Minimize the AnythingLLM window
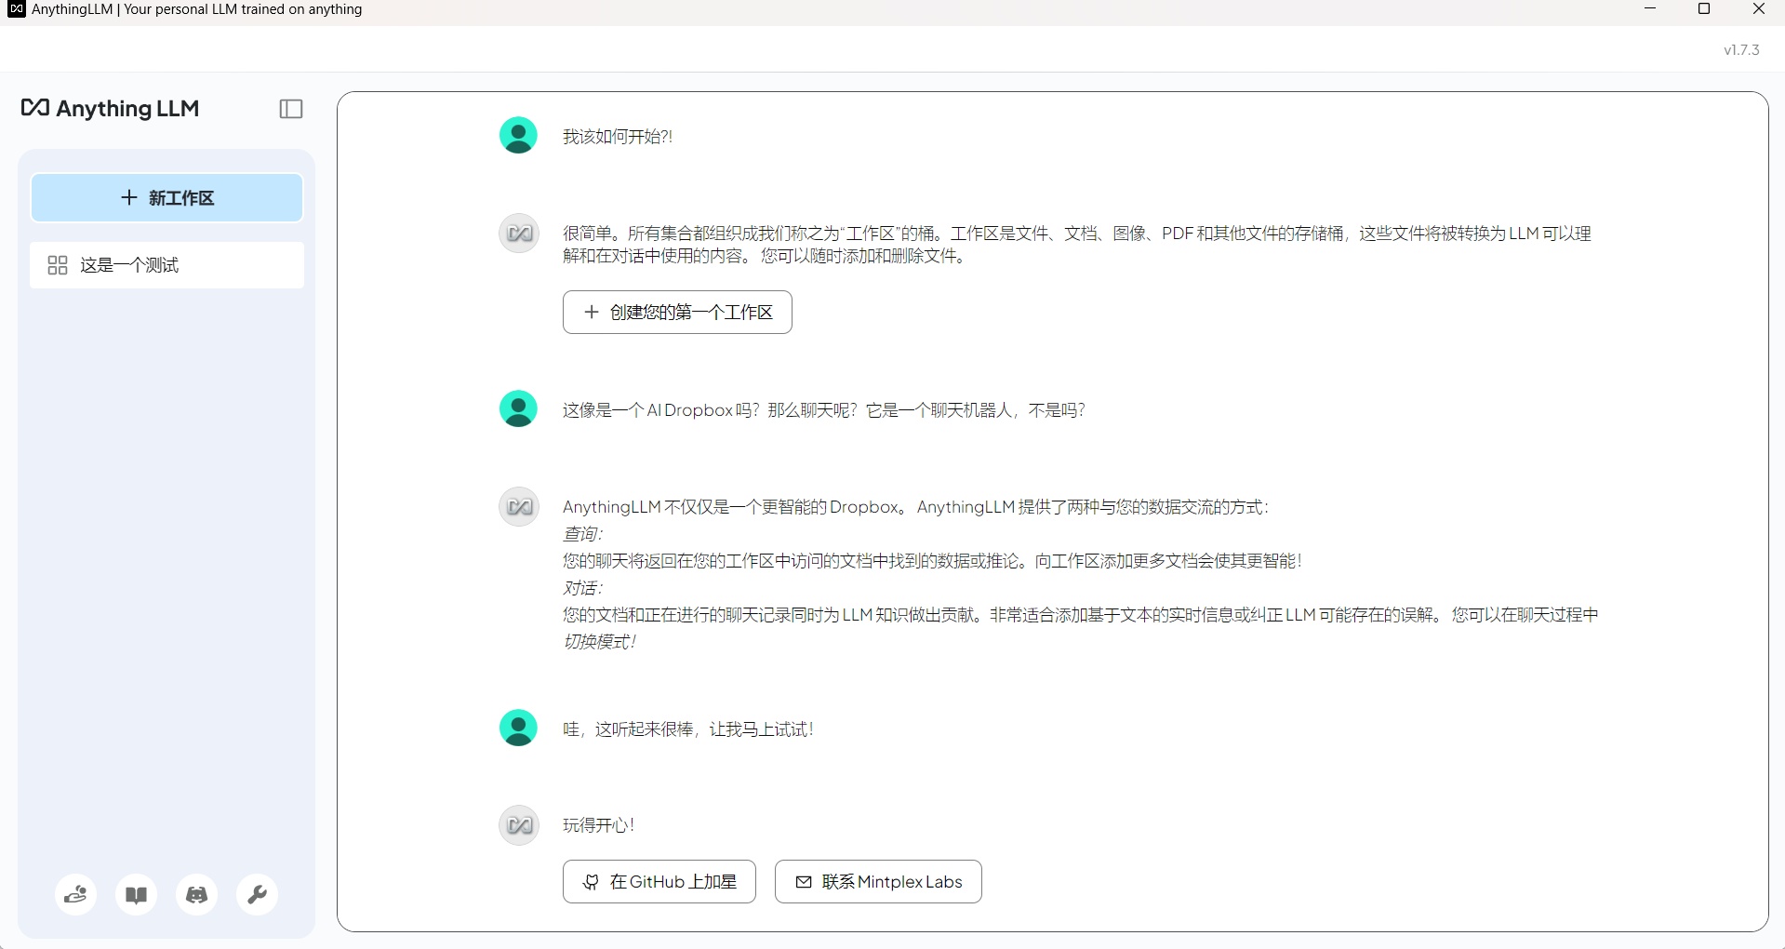 1650,9
